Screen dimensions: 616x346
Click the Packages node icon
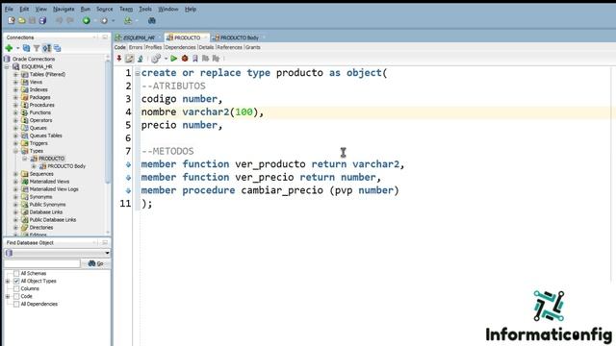25,97
